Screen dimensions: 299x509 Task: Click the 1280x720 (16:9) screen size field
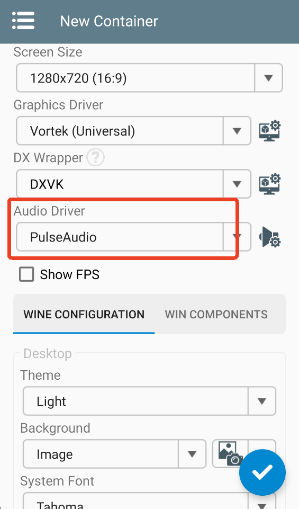(x=135, y=78)
